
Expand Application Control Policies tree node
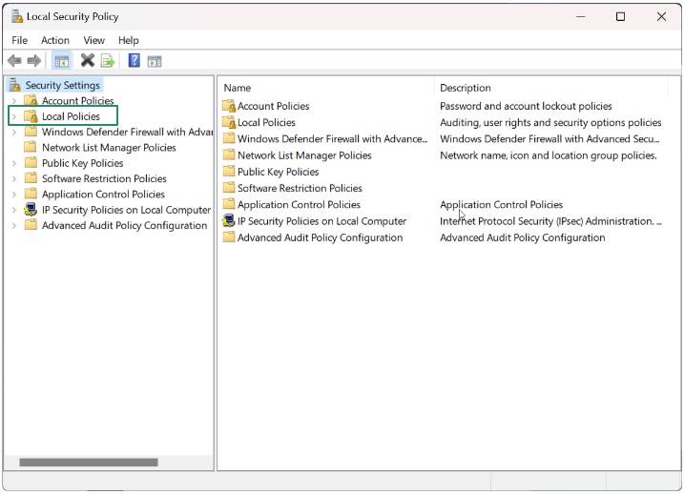[x=14, y=195]
